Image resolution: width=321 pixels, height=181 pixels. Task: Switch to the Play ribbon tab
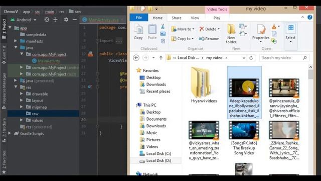(x=217, y=18)
